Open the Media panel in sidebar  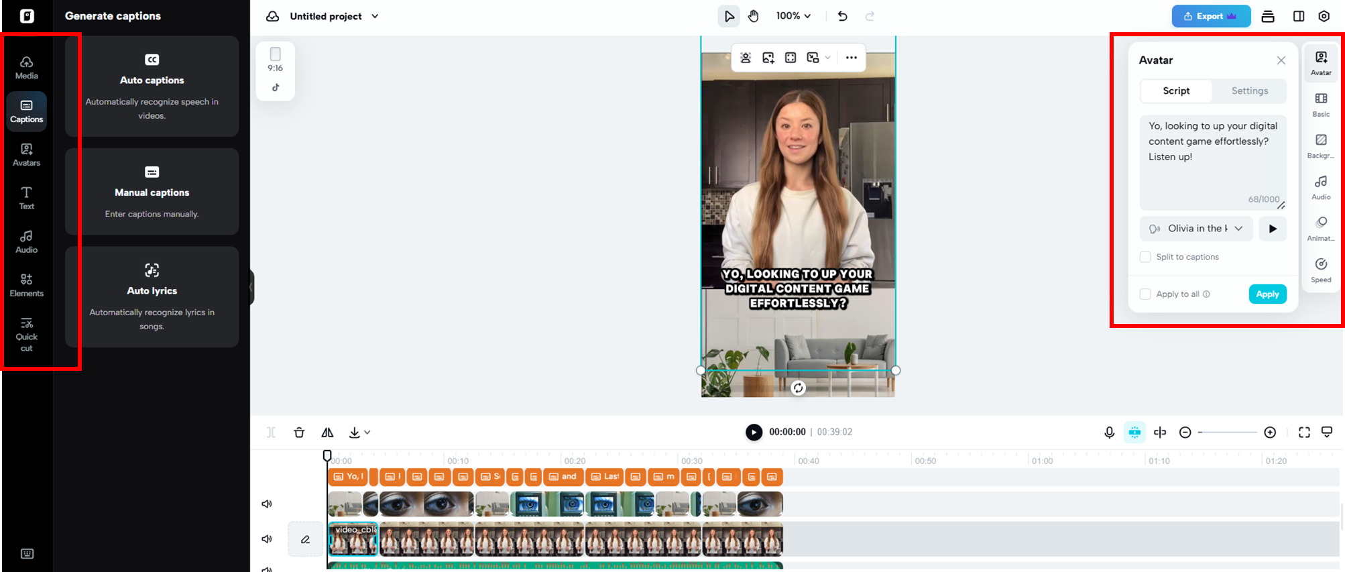[26, 68]
